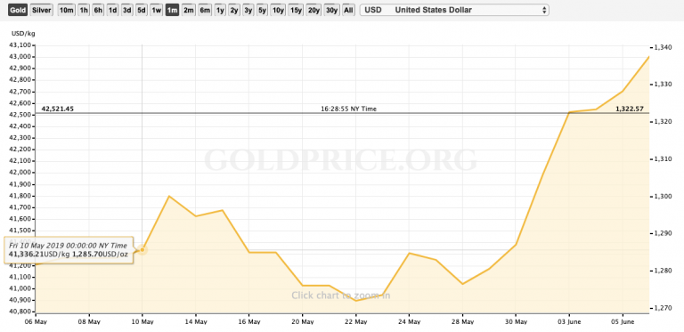Toggle the active 1m range
Image resolution: width=684 pixels, height=332 pixels.
pos(172,10)
